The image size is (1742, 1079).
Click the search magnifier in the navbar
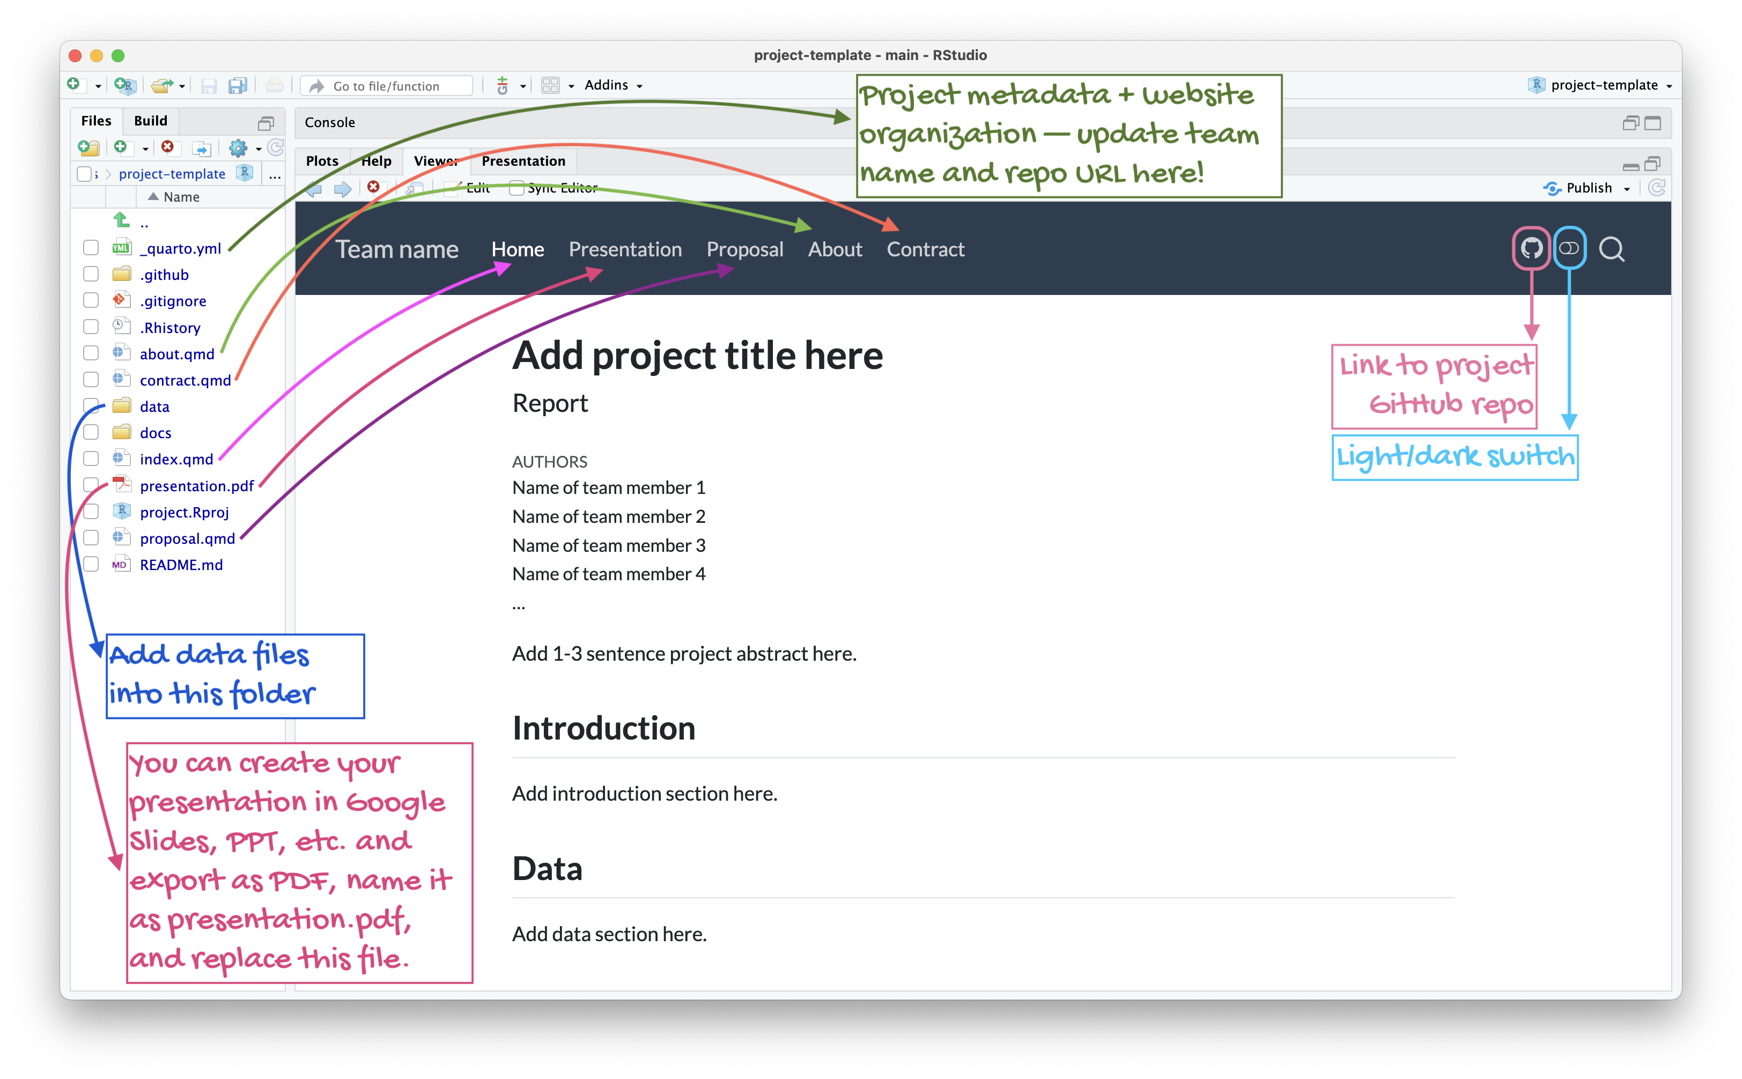coord(1611,249)
